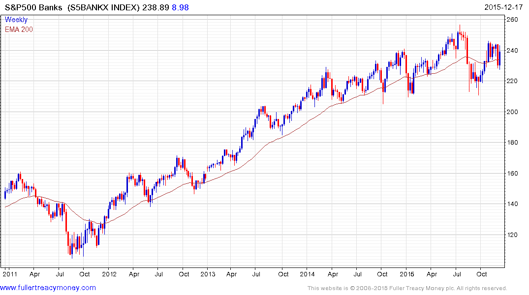
Task: Click the 200 price axis label
Action: point(512,112)
